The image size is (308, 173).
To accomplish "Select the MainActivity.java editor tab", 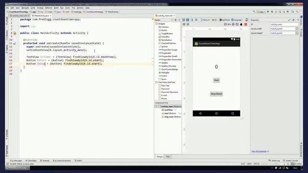I will tap(41, 16).
